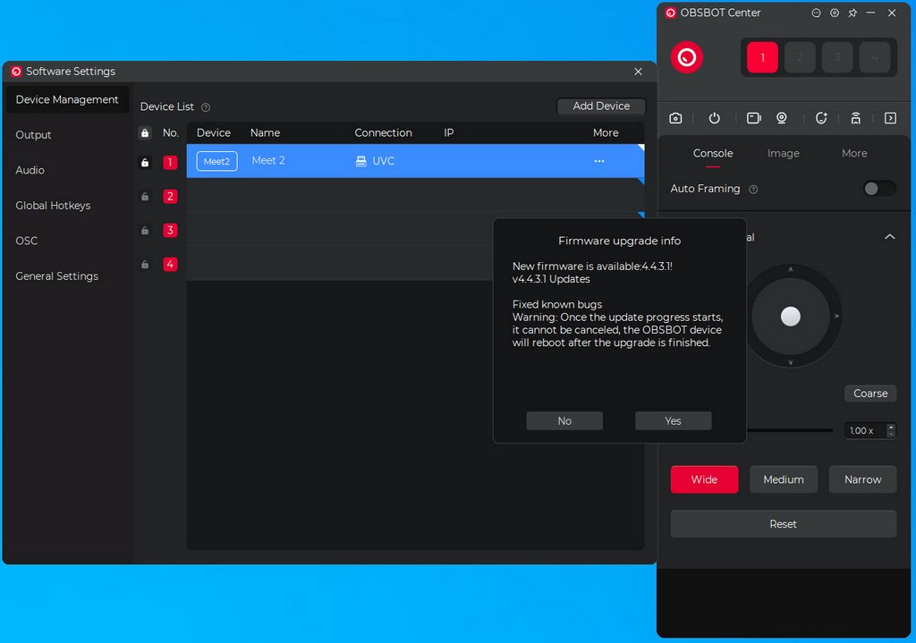Click the expand panel arrow icon
This screenshot has width=916, height=643.
coord(890,119)
